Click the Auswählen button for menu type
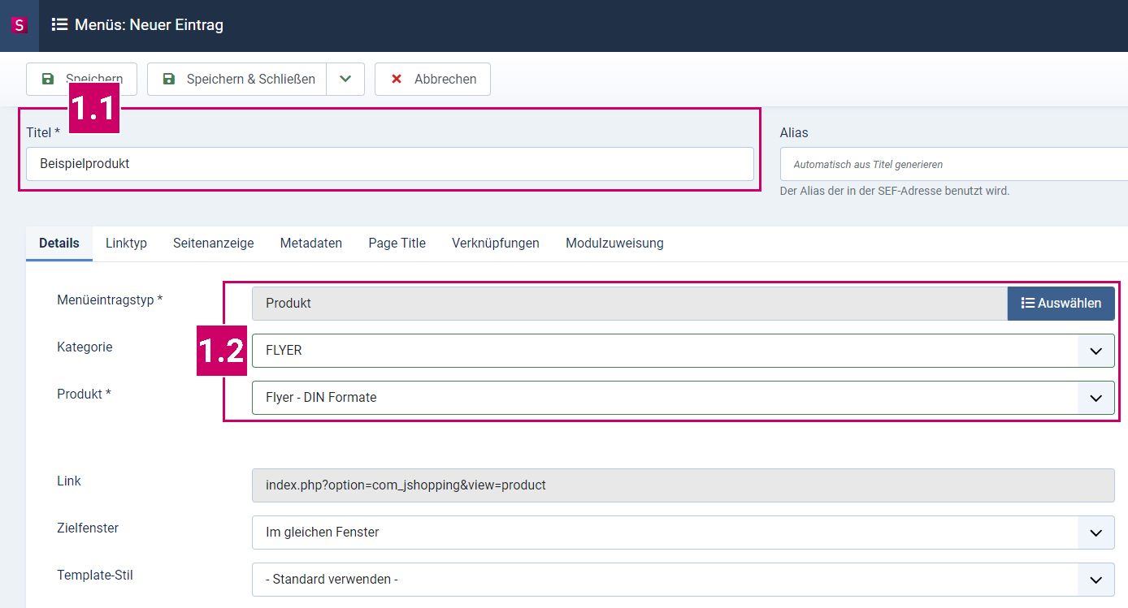The width and height of the screenshot is (1128, 608). 1061,304
